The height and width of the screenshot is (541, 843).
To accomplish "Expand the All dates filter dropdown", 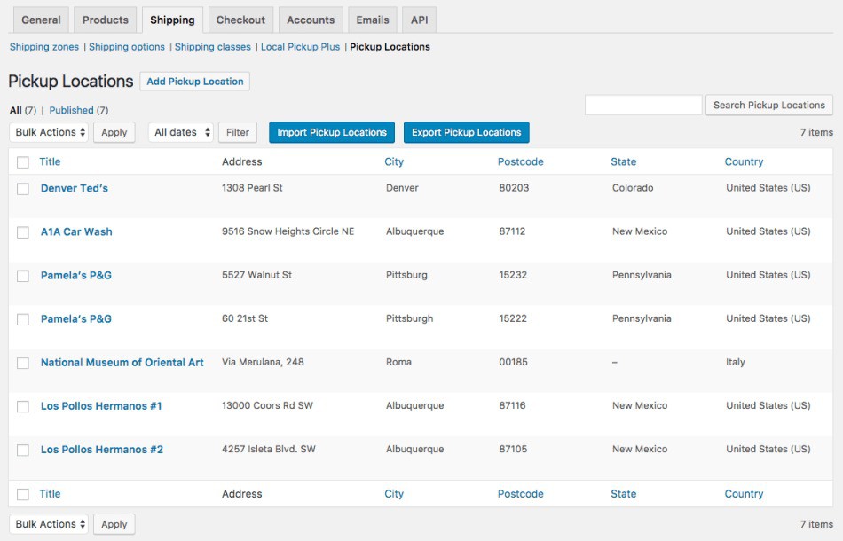I will coord(181,132).
